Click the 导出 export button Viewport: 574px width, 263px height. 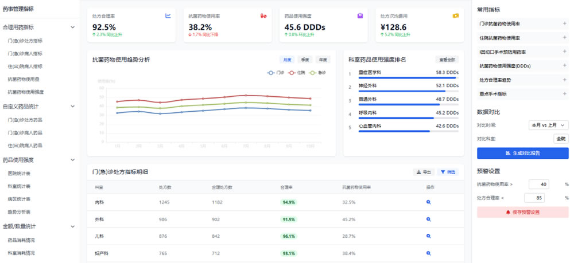coord(424,172)
